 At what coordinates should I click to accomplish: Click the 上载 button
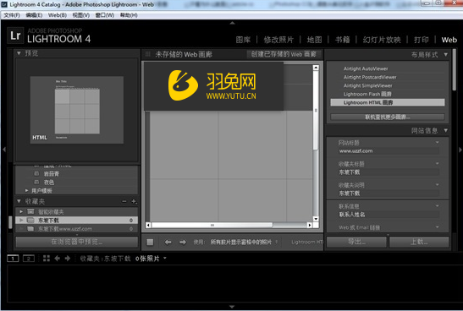click(x=419, y=242)
